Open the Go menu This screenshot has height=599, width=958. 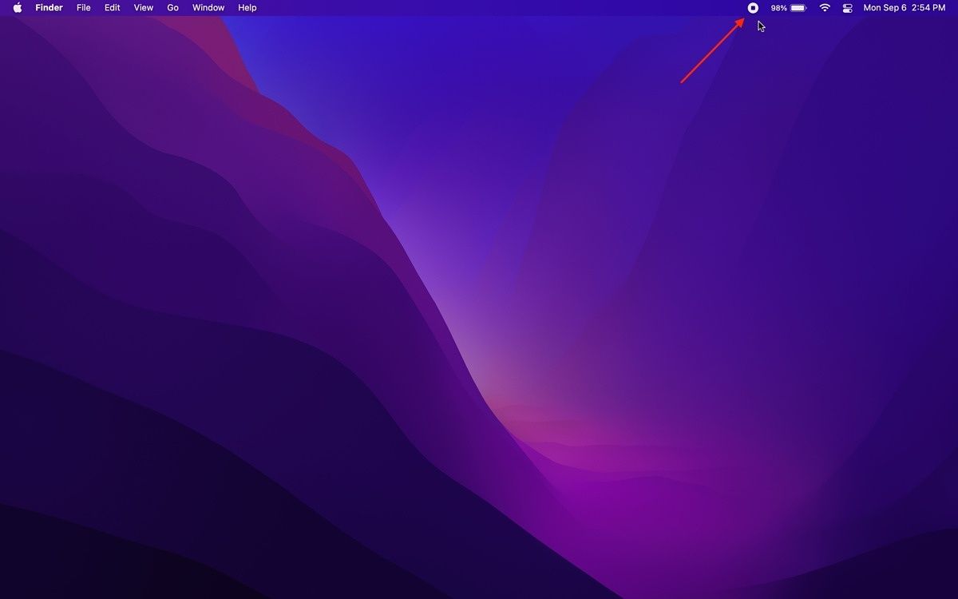(172, 8)
